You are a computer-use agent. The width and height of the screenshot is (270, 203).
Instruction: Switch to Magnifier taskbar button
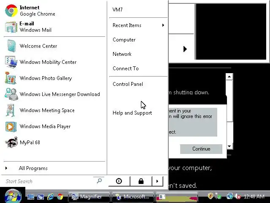click(x=89, y=197)
